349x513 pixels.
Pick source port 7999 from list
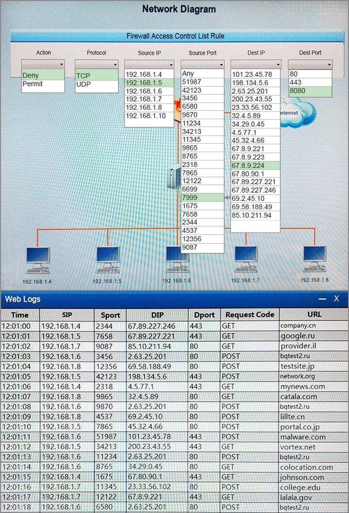[x=203, y=198]
